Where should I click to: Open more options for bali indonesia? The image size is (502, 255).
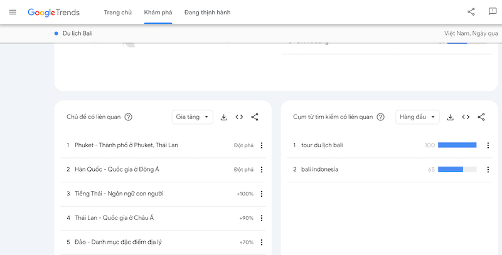(488, 170)
